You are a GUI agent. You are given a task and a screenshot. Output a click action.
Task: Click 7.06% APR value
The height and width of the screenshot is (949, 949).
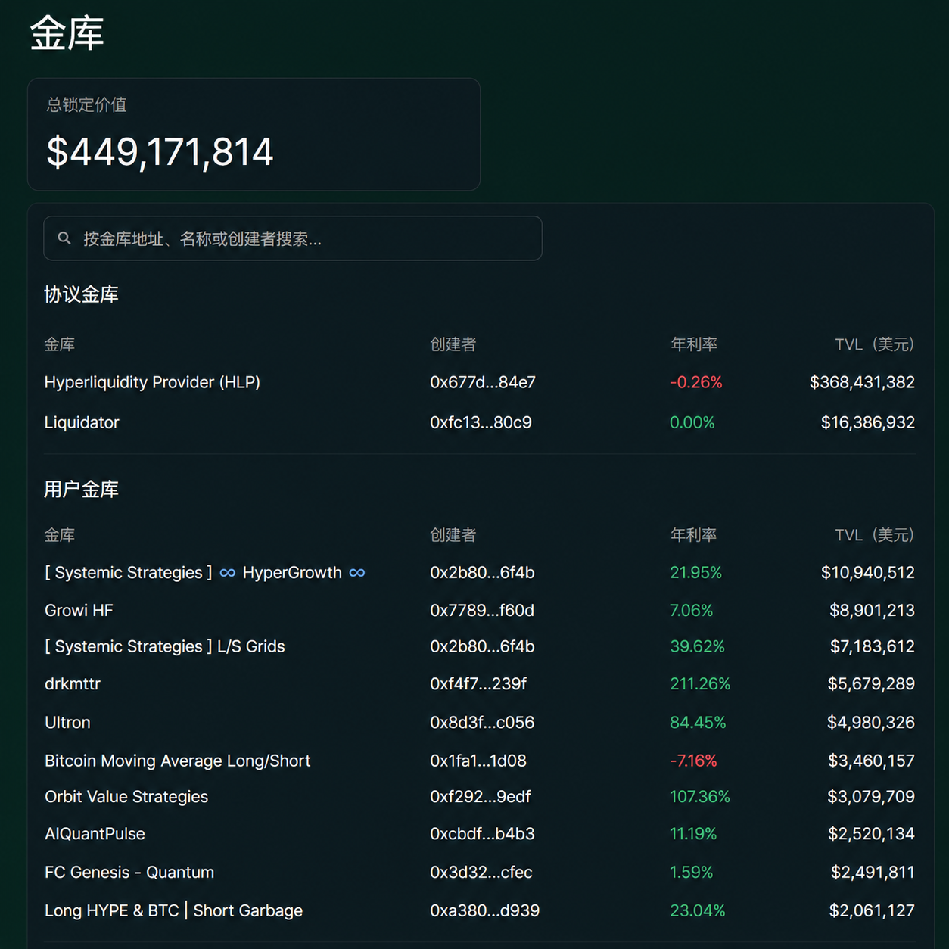(692, 610)
